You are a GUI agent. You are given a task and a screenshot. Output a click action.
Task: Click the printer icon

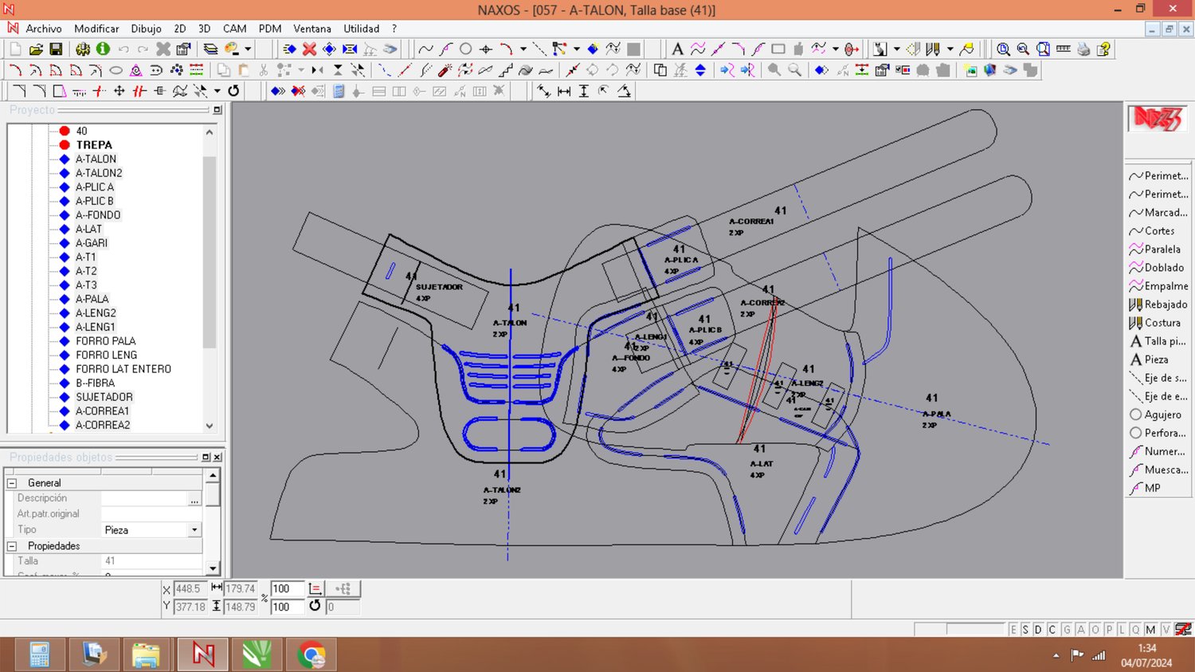coord(1083,49)
